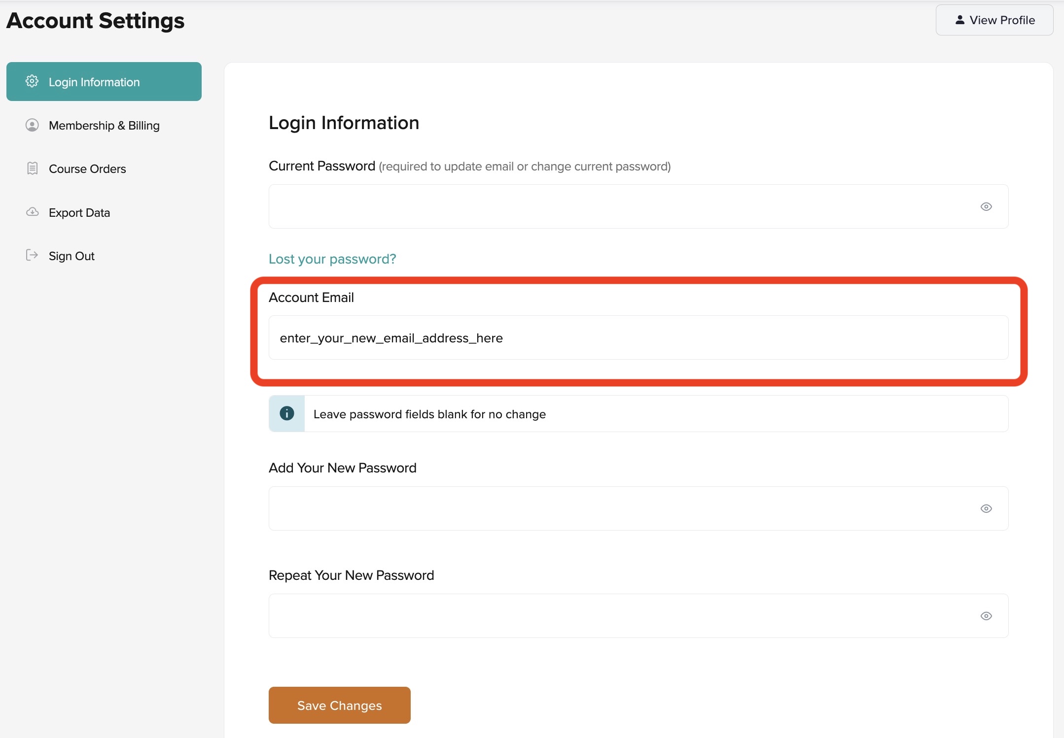Screen dimensions: 1064x738
Task: Reveal the repeated new password with eye icon
Action: (x=986, y=616)
